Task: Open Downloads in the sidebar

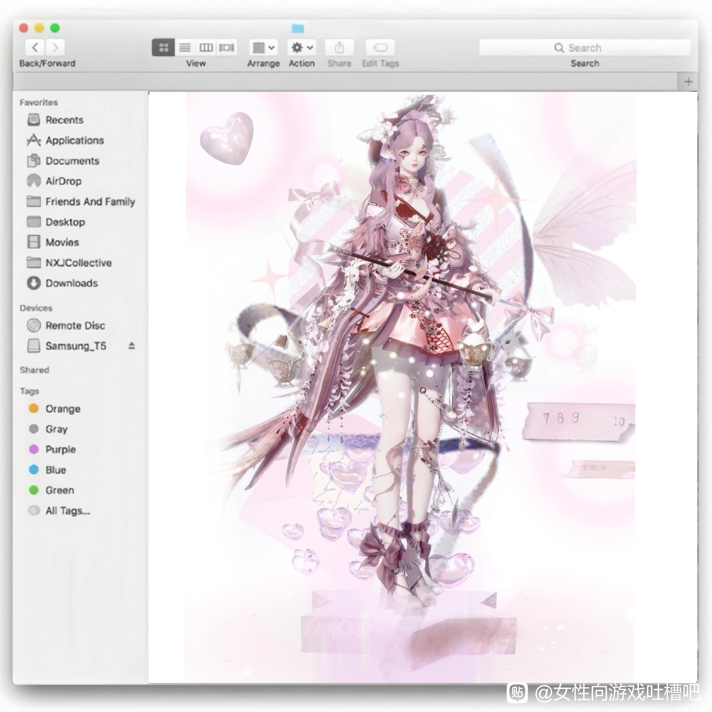Action: (x=62, y=283)
